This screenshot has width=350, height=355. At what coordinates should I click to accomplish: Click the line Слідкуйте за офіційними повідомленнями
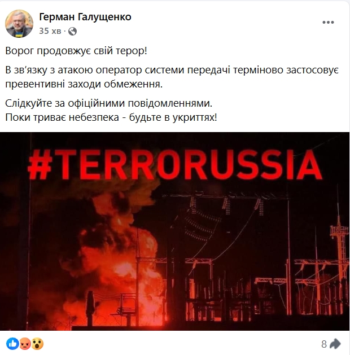click(108, 103)
